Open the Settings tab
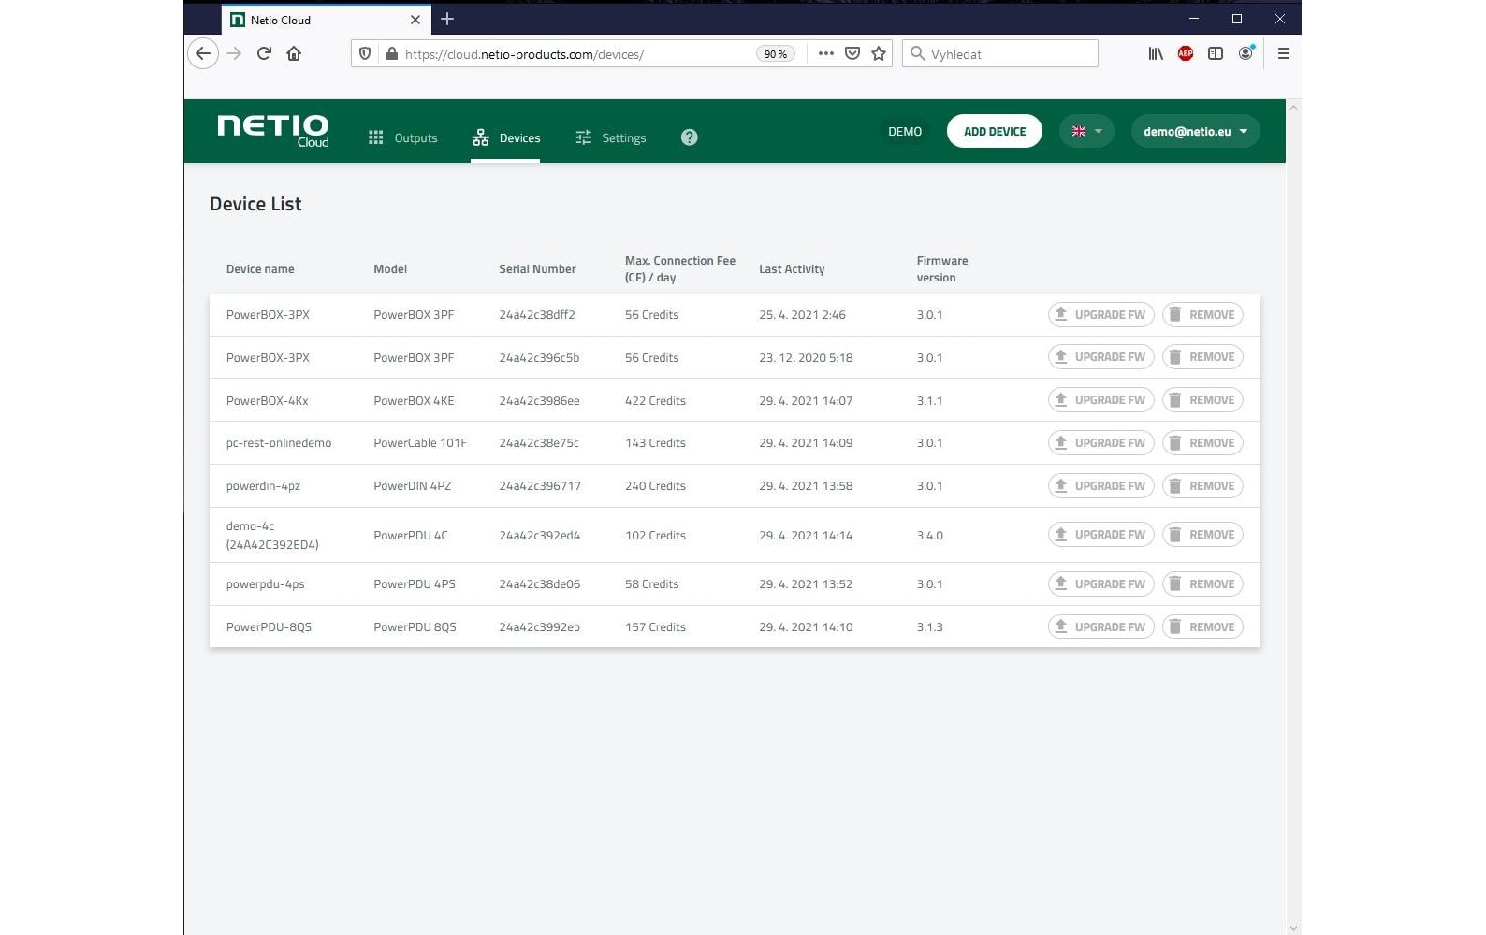Image resolution: width=1486 pixels, height=935 pixels. coord(610,137)
